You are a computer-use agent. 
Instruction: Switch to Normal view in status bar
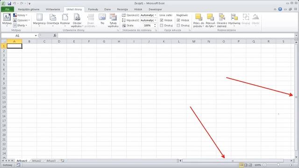click(241, 165)
